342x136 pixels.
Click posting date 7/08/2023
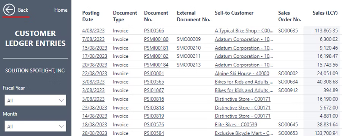[93, 39]
